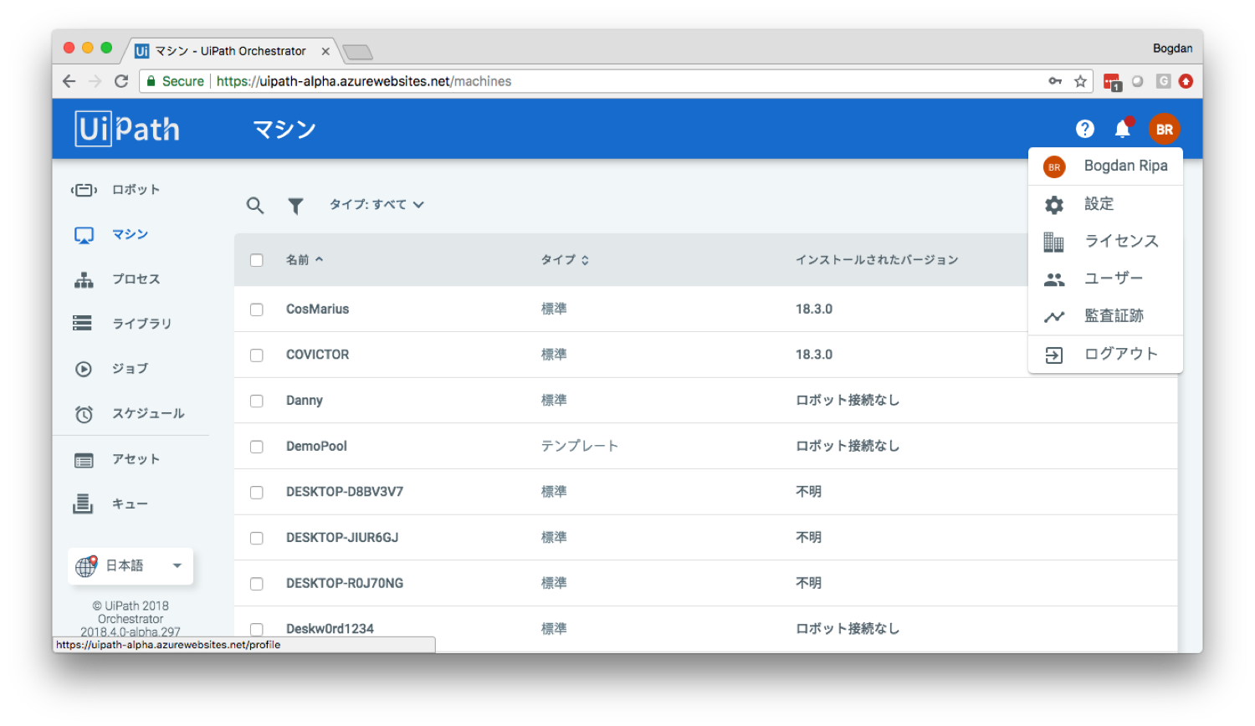Click the search magnifier icon
Image resolution: width=1255 pixels, height=726 pixels.
255,205
